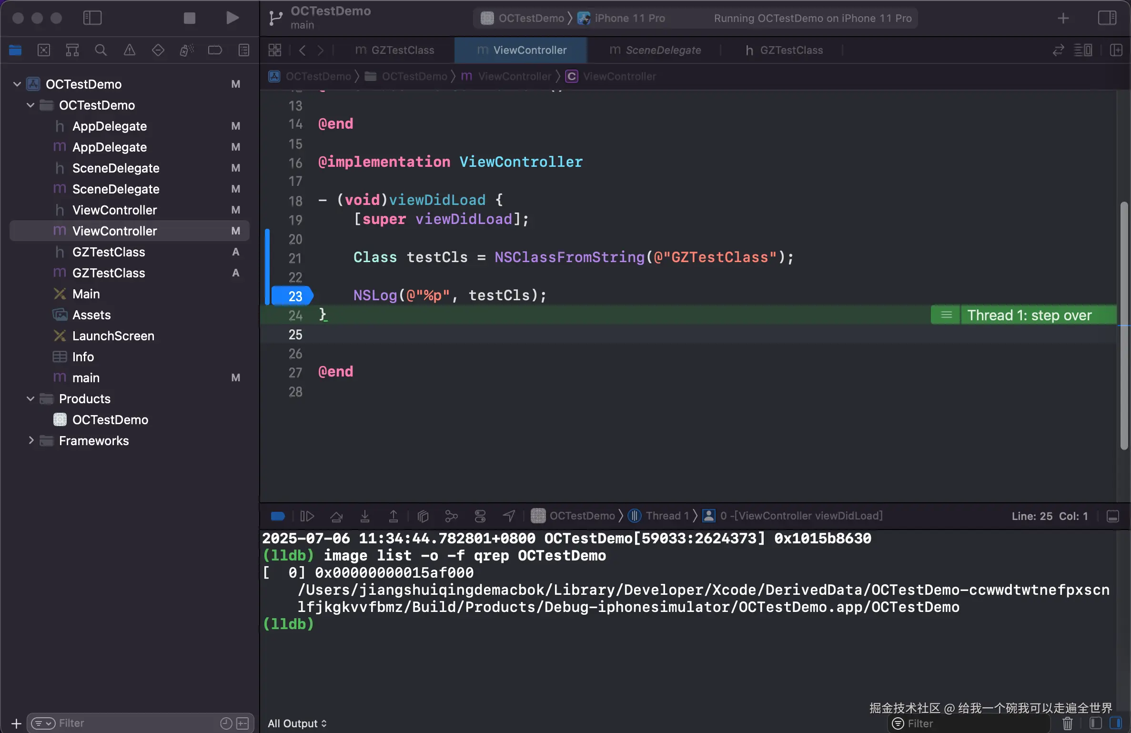Open the All Output dropdown
The image size is (1131, 733).
297,723
